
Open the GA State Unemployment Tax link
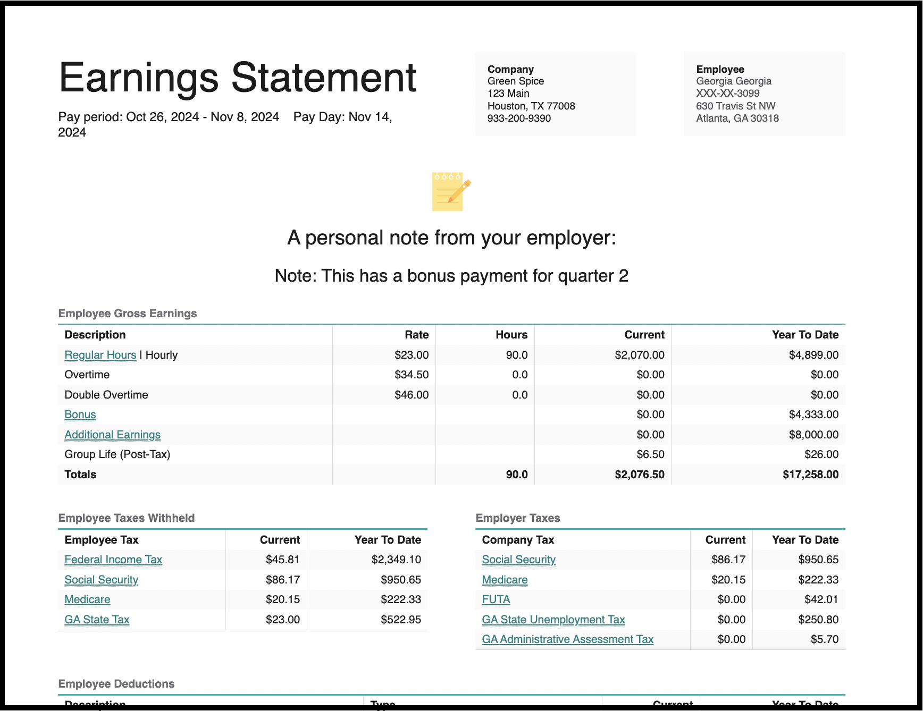point(553,619)
